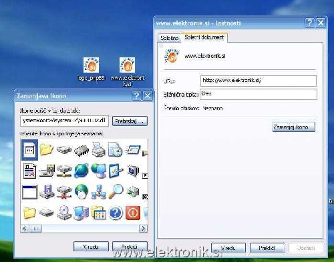Pick the Run dialog window icon

[133, 150]
